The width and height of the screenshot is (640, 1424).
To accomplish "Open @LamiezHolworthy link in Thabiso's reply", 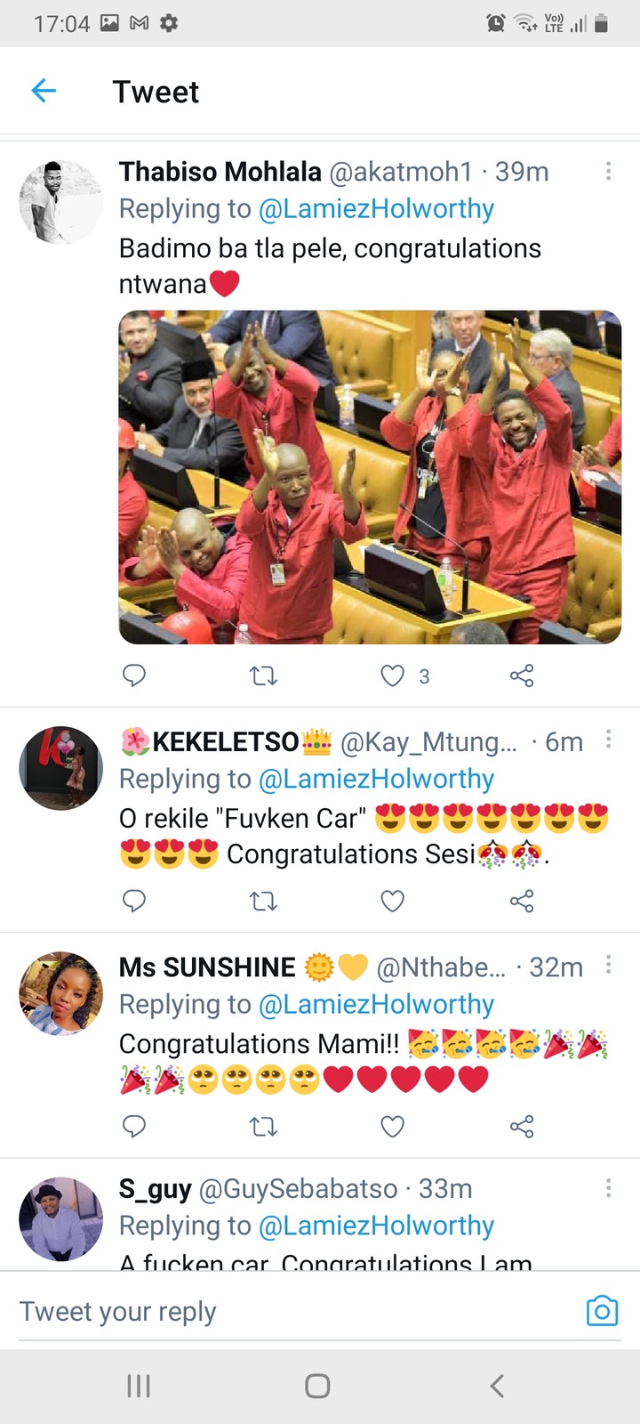I will pos(376,209).
